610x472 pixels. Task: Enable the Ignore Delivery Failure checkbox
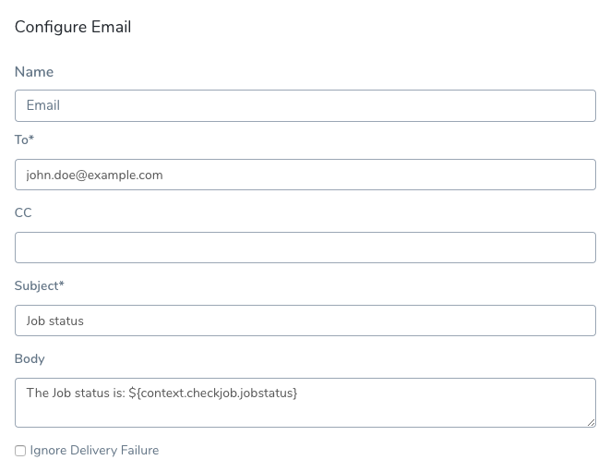(20, 451)
